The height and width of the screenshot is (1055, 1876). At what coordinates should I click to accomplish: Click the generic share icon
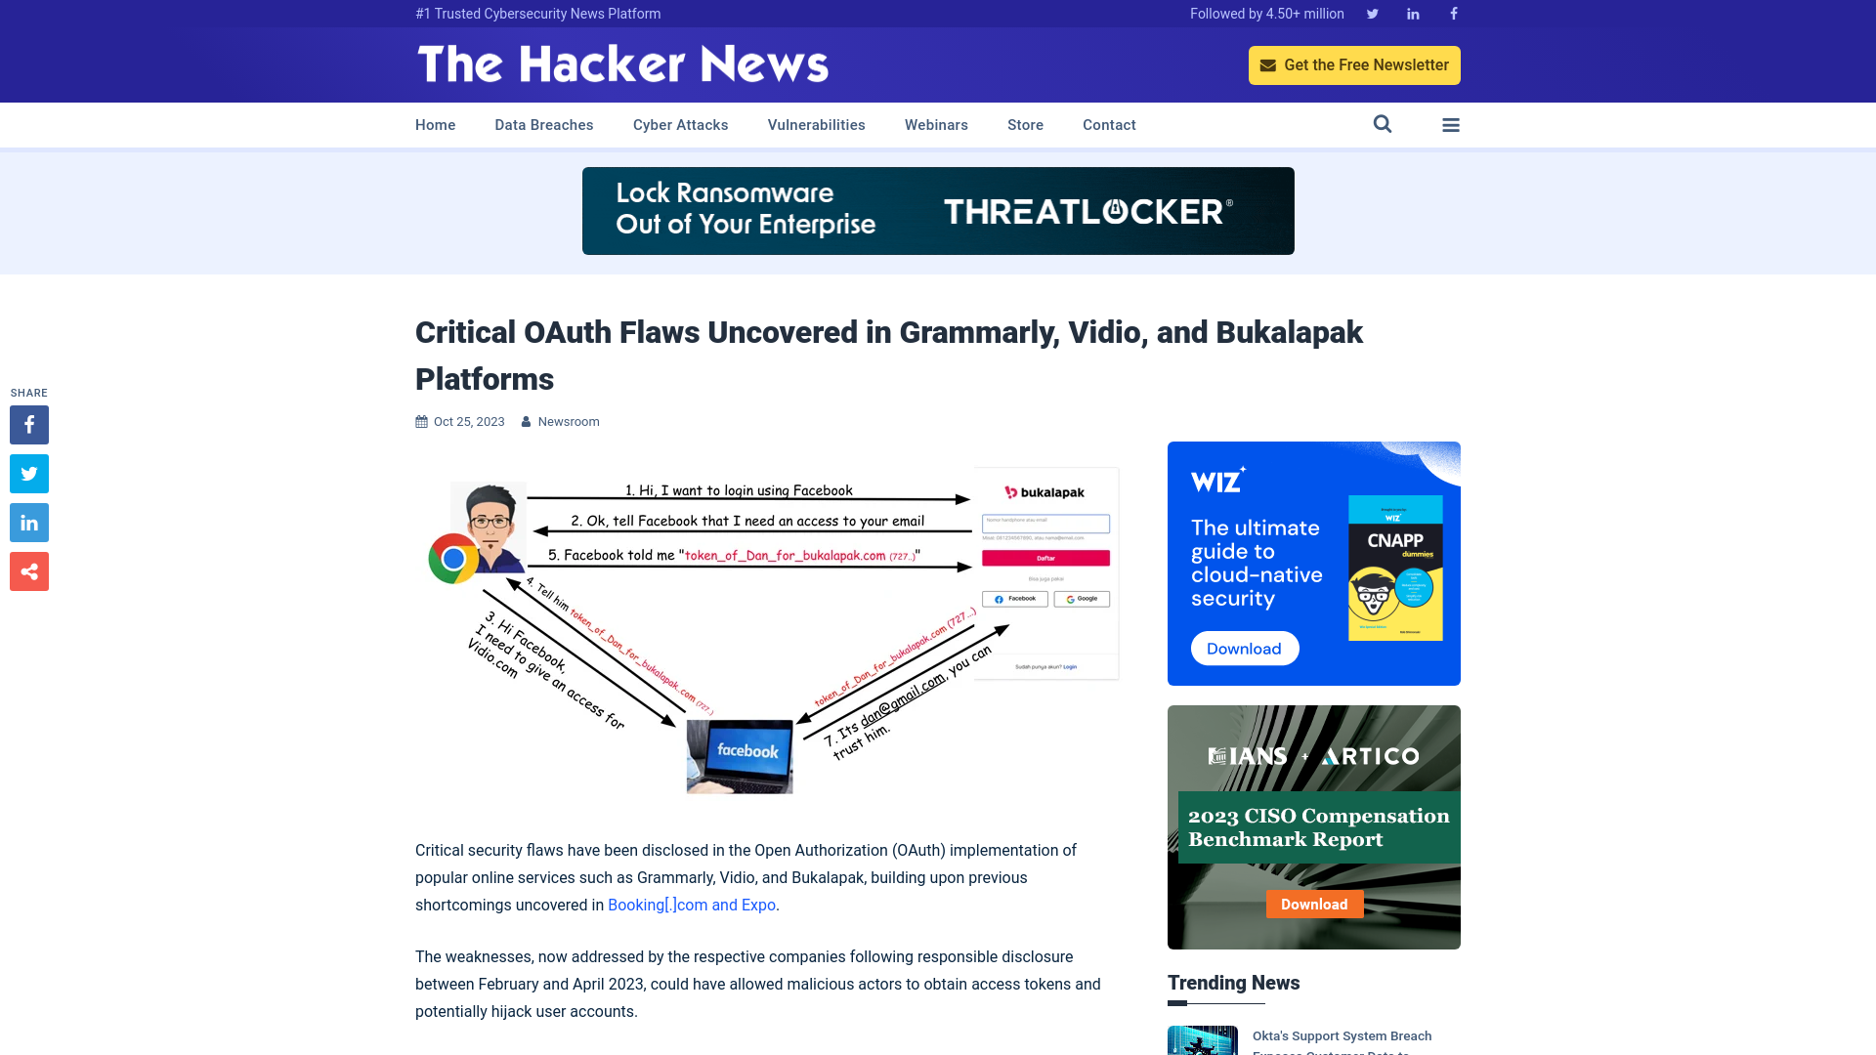point(28,570)
